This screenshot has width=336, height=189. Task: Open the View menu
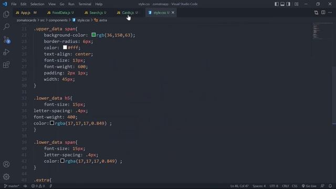pyautogui.click(x=52, y=4)
